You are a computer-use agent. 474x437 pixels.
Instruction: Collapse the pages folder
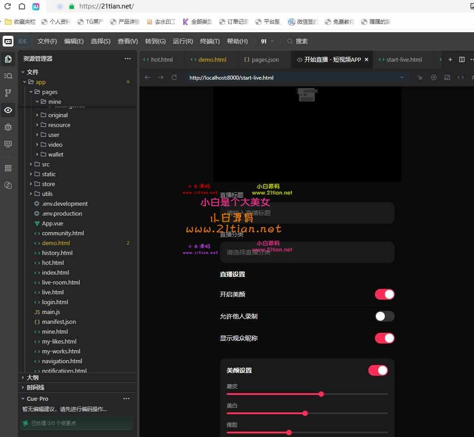pyautogui.click(x=31, y=91)
